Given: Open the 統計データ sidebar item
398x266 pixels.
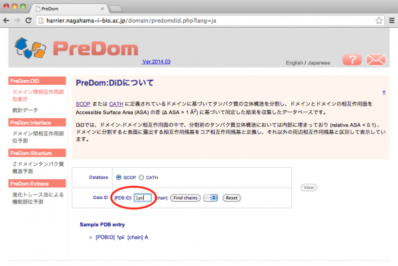Looking at the screenshot, I should point(25,109).
